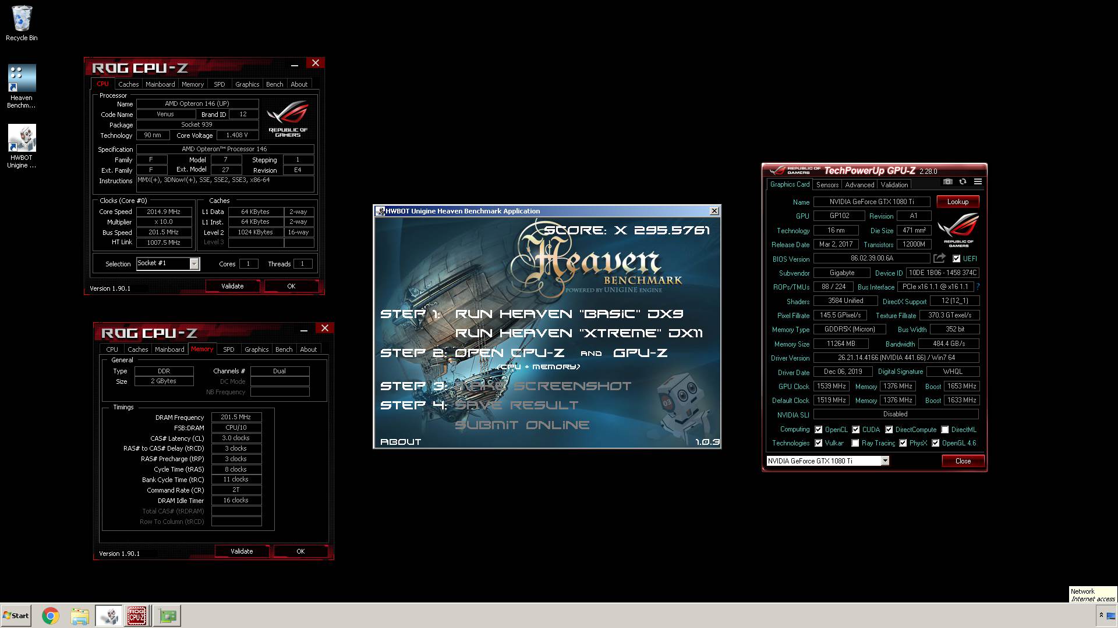Share BIOS version with export icon

[939, 258]
